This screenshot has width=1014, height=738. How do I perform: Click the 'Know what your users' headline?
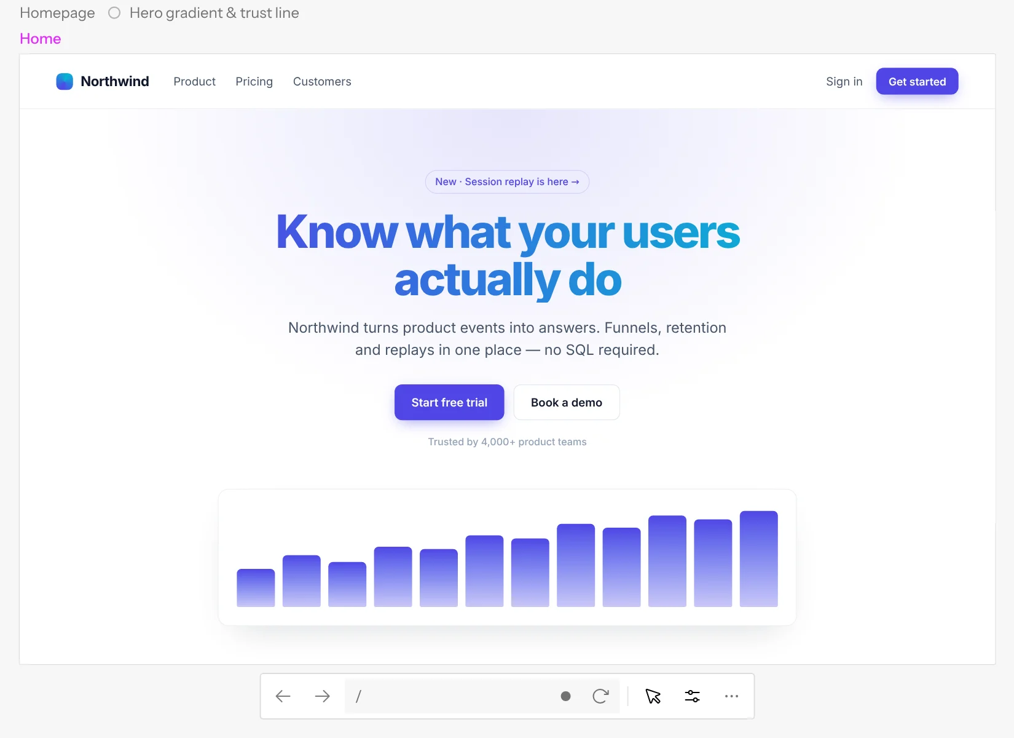[508, 232]
